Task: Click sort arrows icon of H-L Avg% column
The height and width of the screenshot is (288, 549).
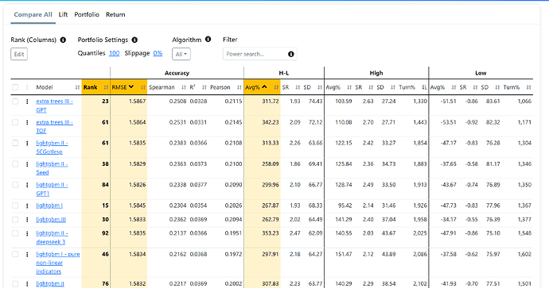Action: click(276, 87)
